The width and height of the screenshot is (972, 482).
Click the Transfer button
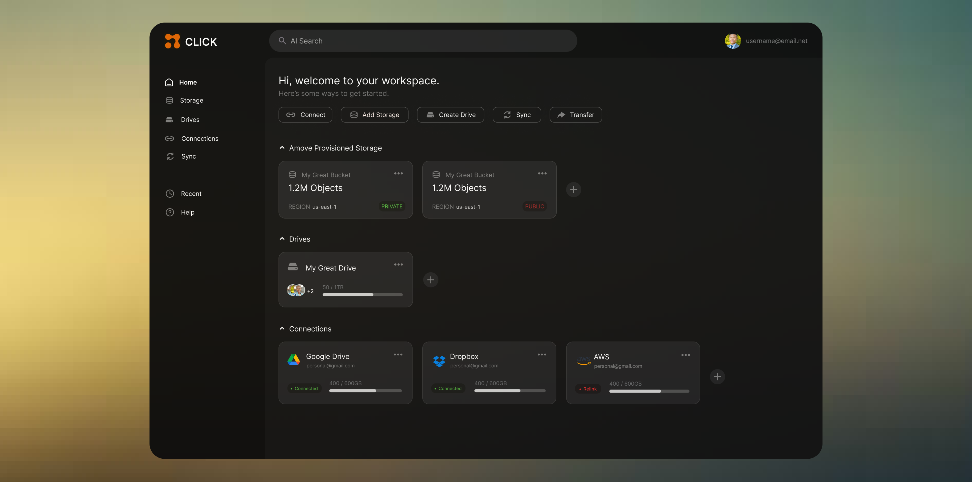coord(575,115)
